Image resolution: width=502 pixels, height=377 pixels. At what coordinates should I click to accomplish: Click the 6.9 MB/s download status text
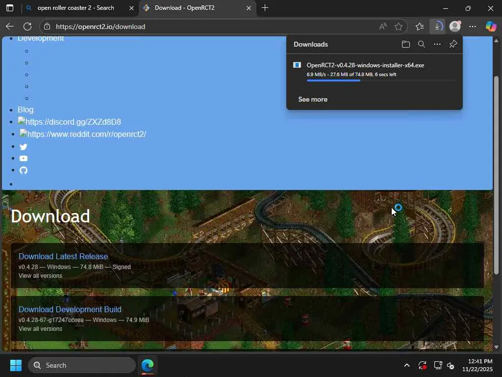(351, 75)
